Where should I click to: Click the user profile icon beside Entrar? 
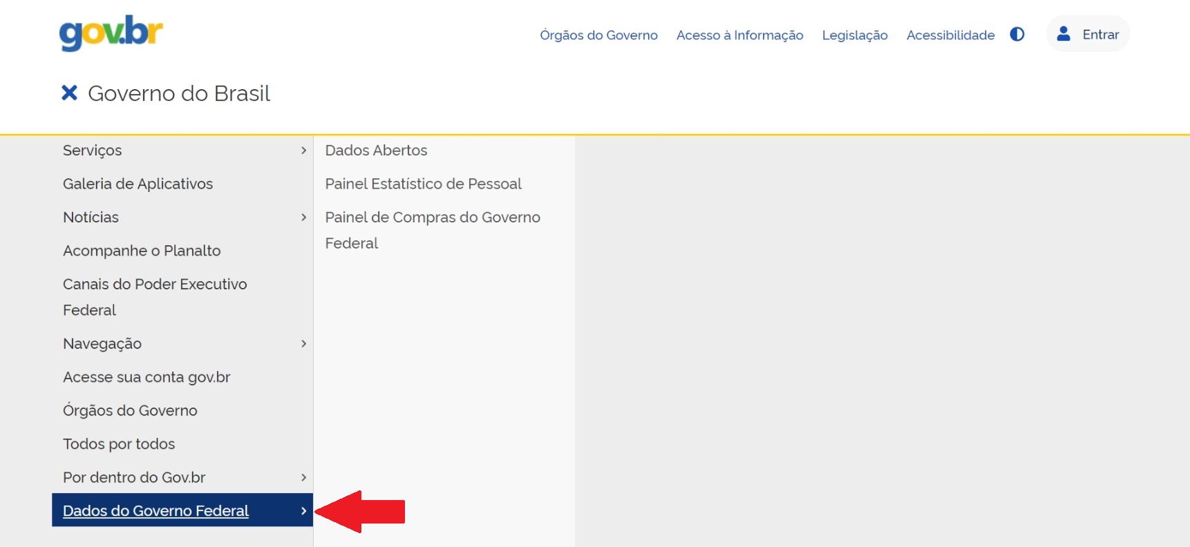coord(1062,33)
